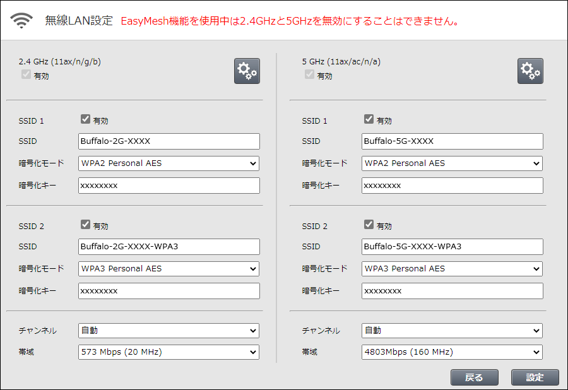Uncheck 有効 for 5 GHz SSID 2
This screenshot has width=568, height=390.
369,225
